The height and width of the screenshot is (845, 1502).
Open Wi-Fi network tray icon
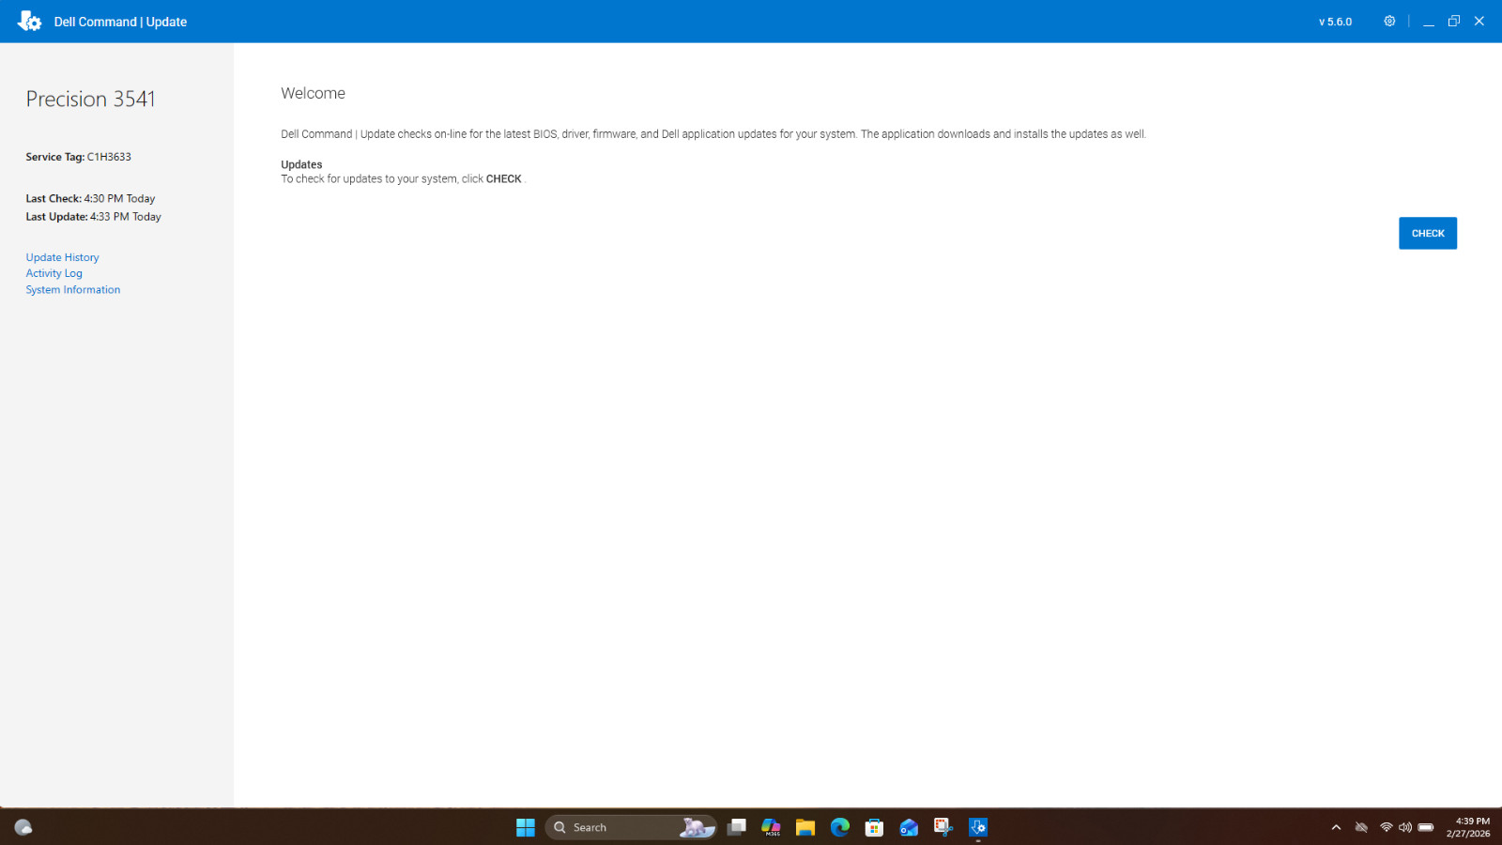pyautogui.click(x=1386, y=827)
